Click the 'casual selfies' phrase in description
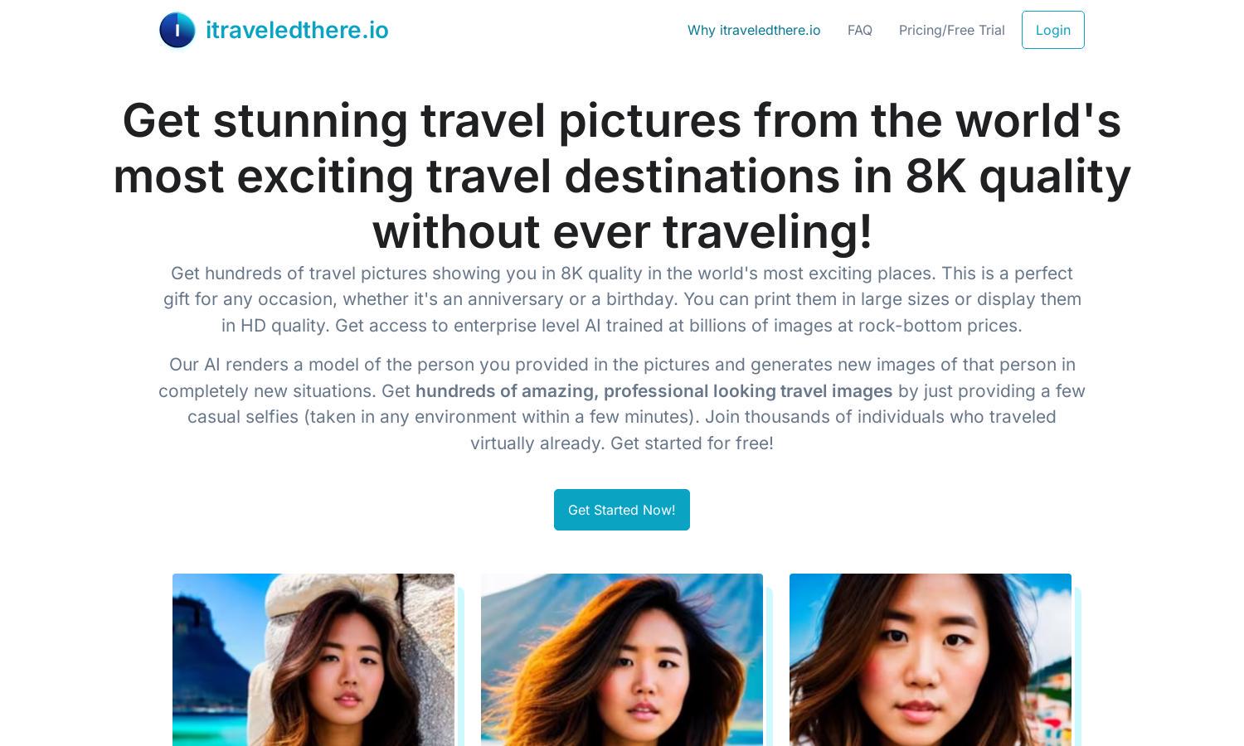The height and width of the screenshot is (746, 1244). pos(243,417)
